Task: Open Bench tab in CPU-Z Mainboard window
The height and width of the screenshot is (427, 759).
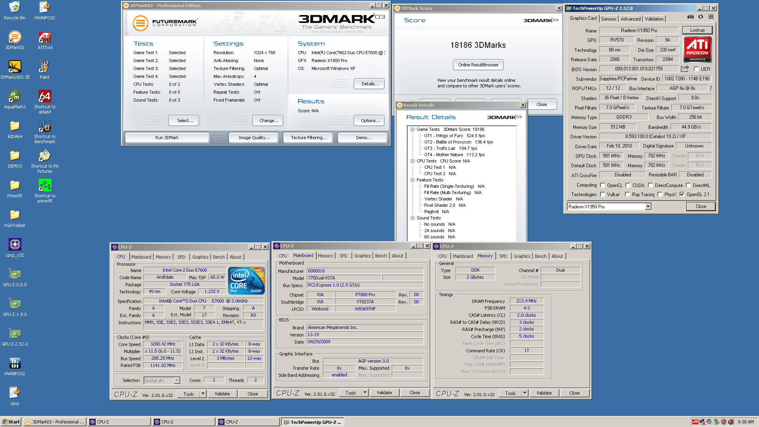Action: 381,256
